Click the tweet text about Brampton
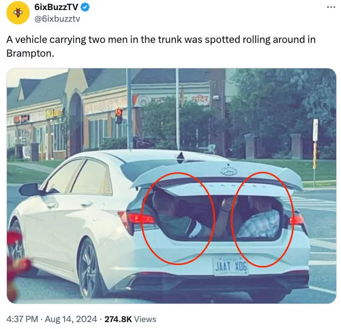341x329 pixels. click(161, 46)
